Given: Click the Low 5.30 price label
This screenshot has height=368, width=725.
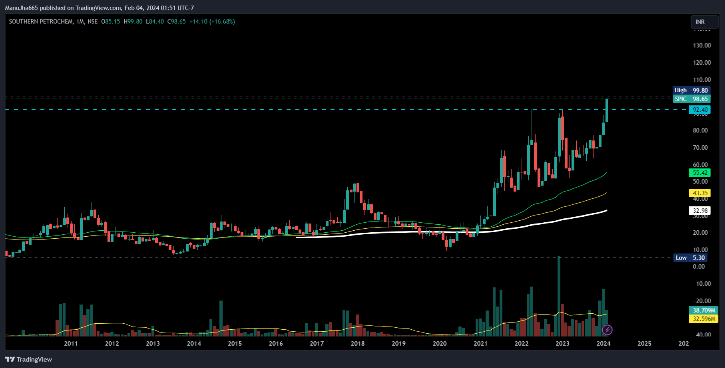Looking at the screenshot, I should click(x=690, y=258).
